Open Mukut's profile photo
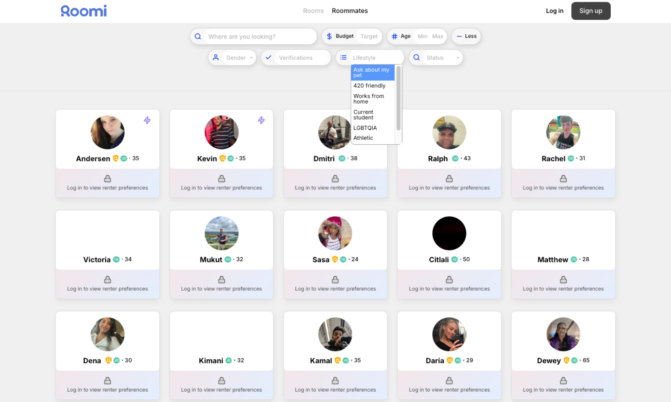This screenshot has width=671, height=402. [221, 233]
